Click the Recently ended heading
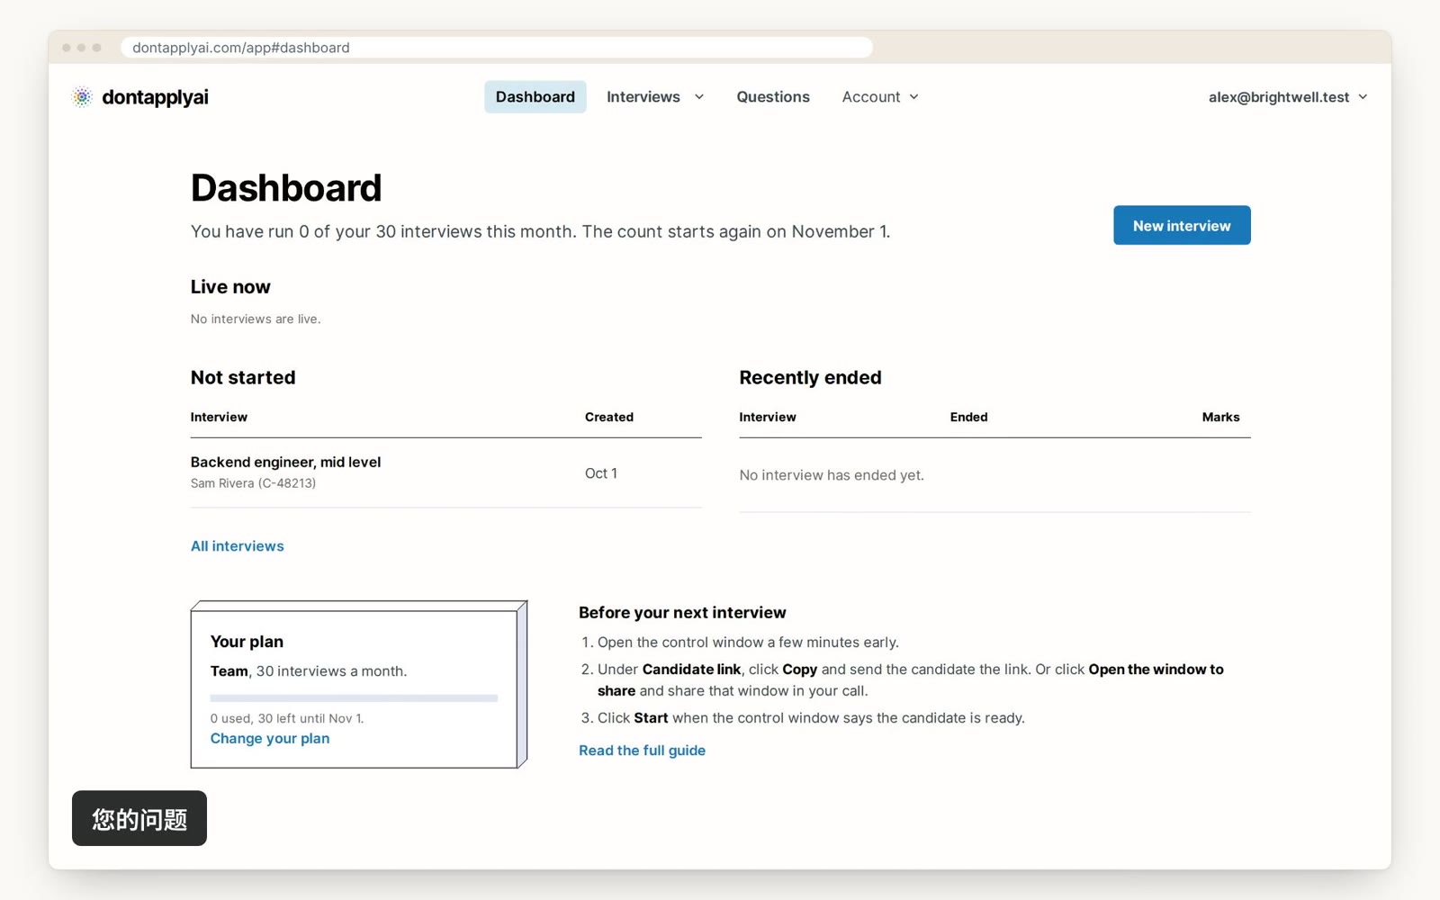 810,378
